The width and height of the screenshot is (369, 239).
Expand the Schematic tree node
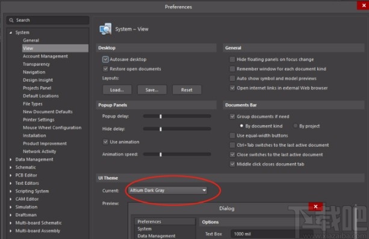11,167
